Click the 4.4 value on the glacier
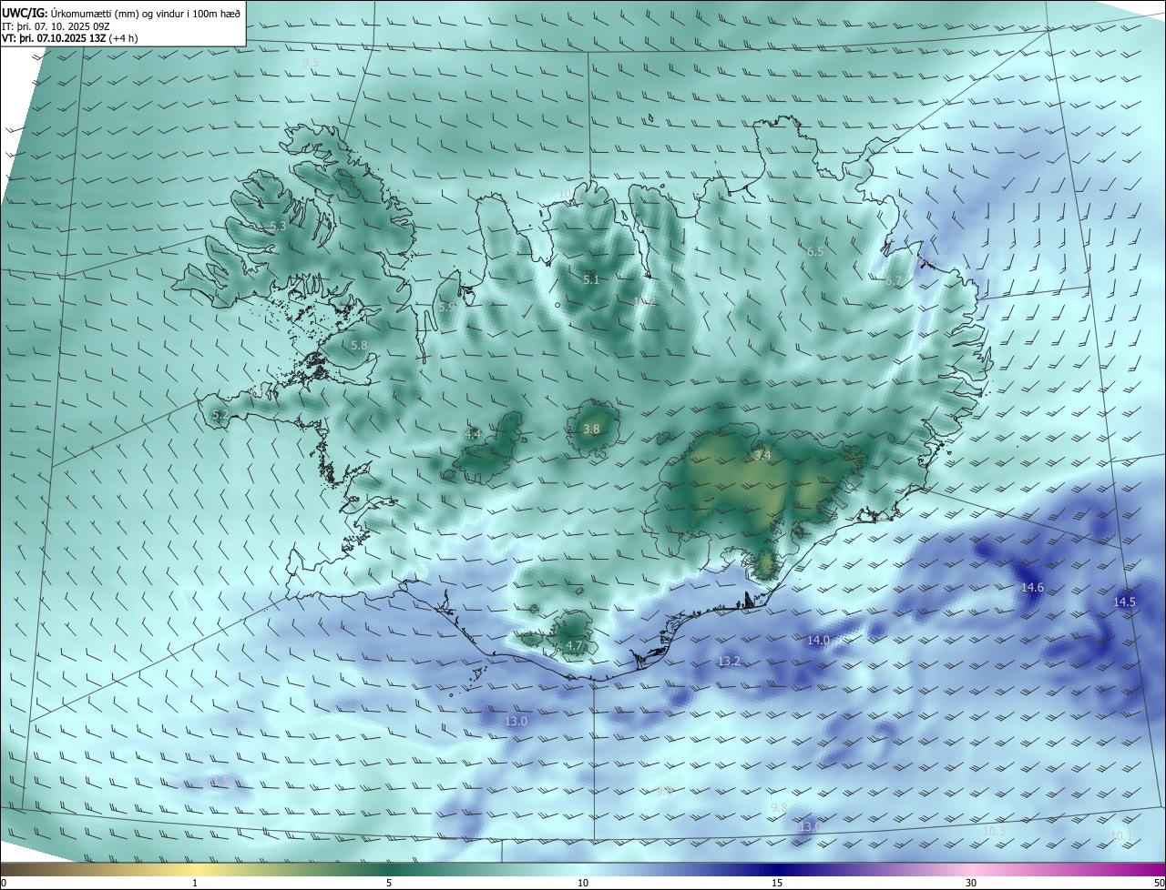The image size is (1166, 890). coord(473,434)
